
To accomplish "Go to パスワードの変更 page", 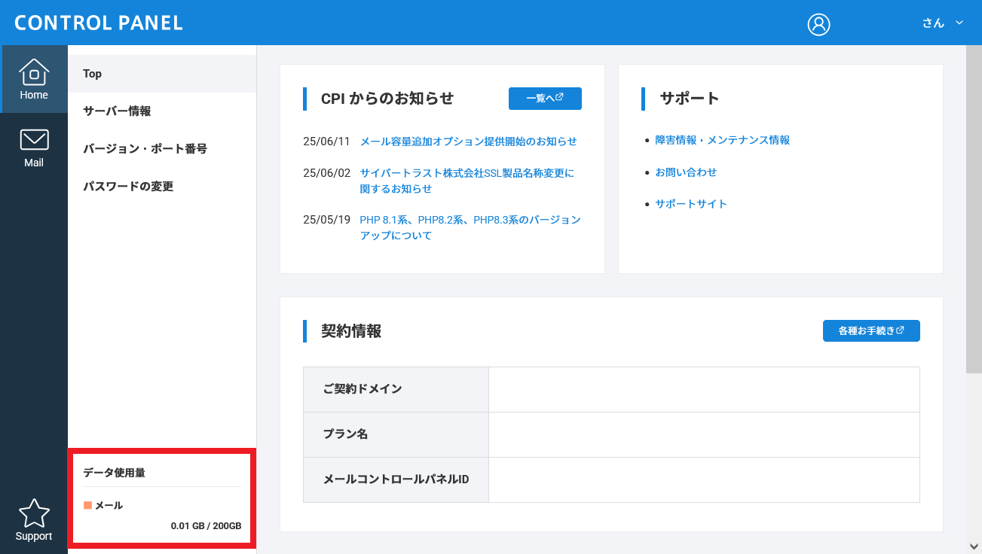I will (128, 187).
